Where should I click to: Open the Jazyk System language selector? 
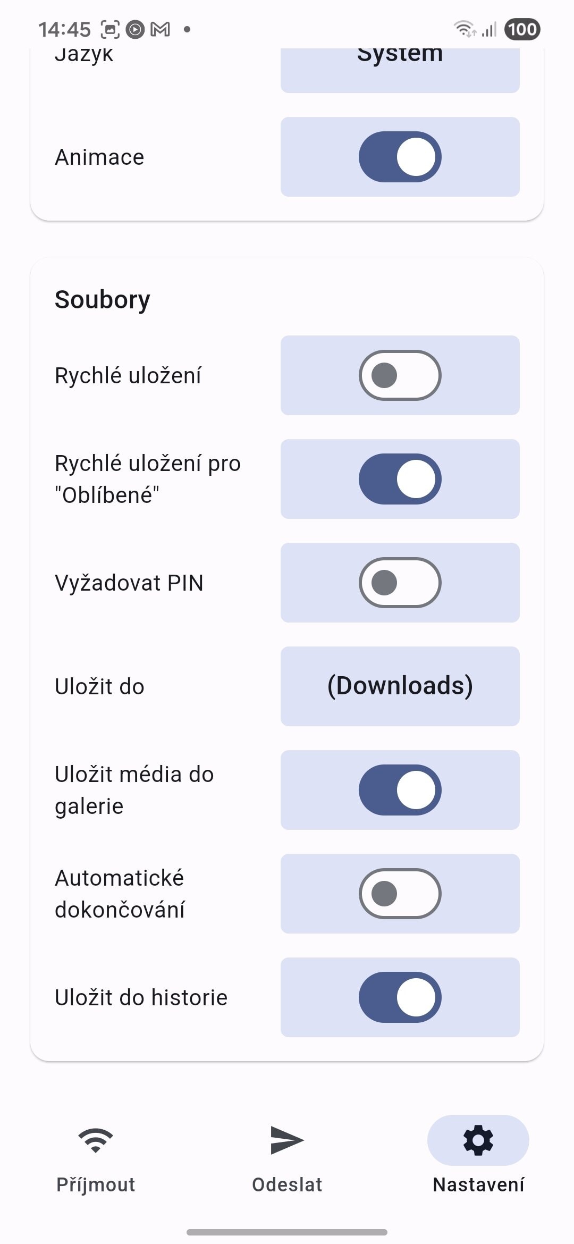tap(400, 66)
